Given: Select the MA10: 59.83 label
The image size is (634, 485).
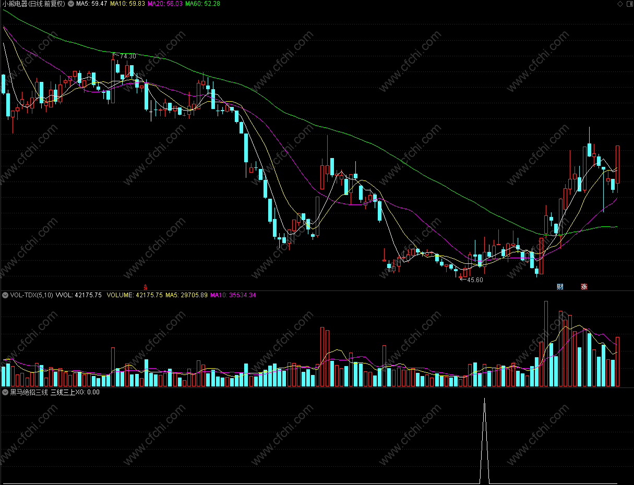Looking at the screenshot, I should point(127,4).
